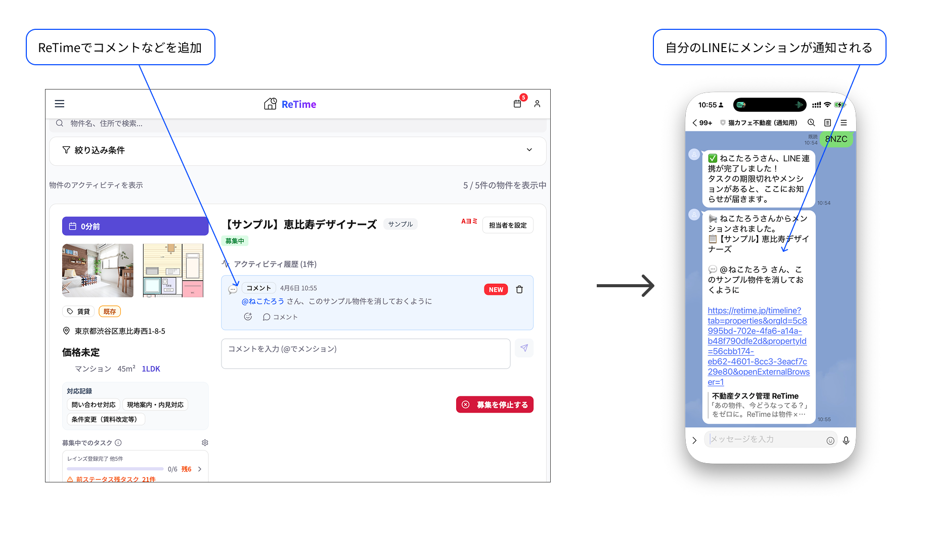Viewport: 928px width, 534px height.
Task: Click the @ねこたろう mention
Action: point(263,301)
